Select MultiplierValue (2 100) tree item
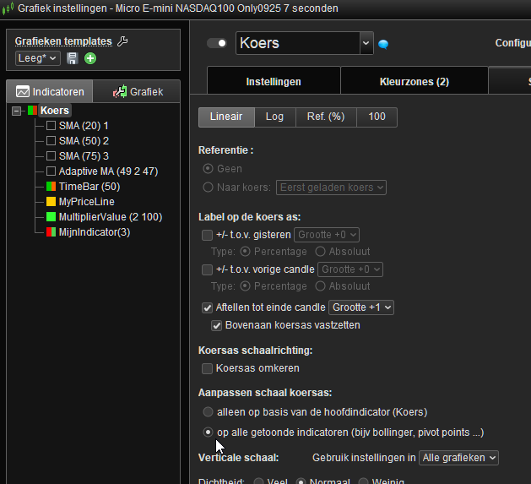The height and width of the screenshot is (484, 531). tap(111, 217)
